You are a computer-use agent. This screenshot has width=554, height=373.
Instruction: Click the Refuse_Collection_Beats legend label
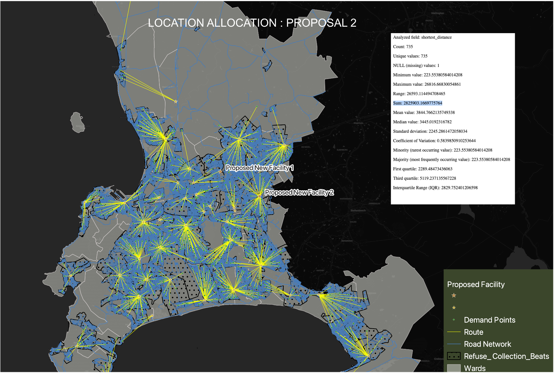[506, 356]
